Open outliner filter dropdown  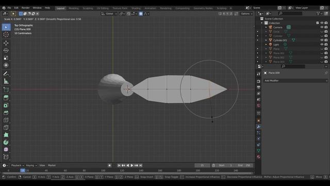[x=319, y=13]
